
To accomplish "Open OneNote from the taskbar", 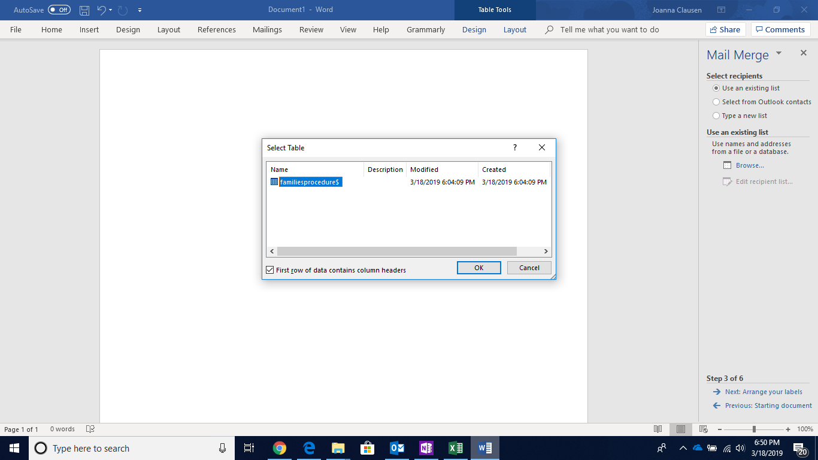I will click(x=426, y=448).
